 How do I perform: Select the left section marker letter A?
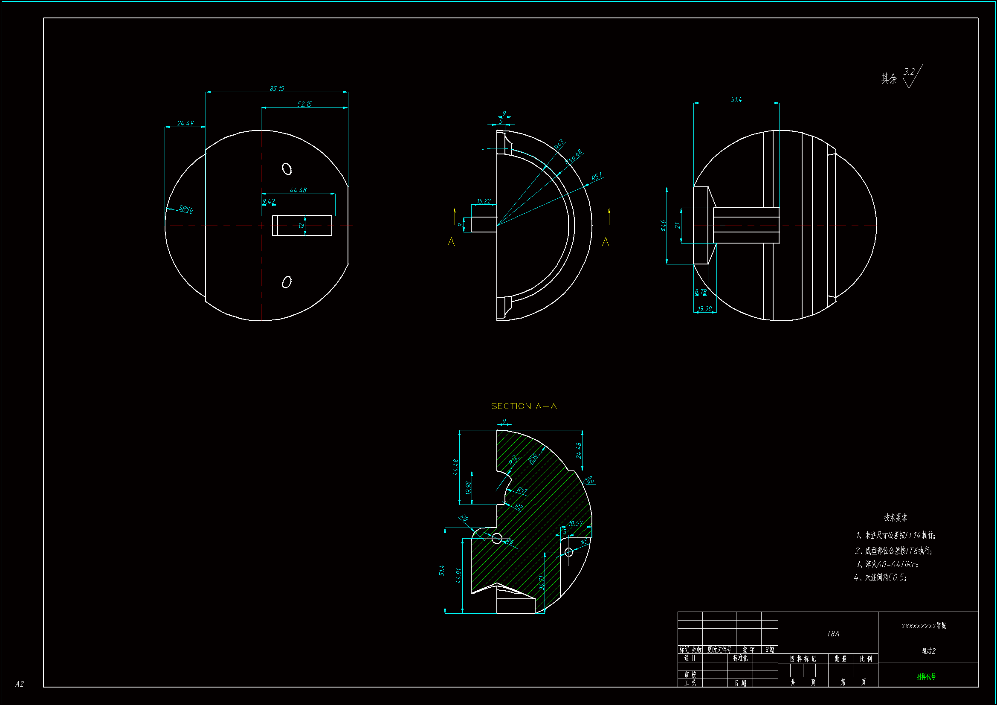click(x=451, y=242)
